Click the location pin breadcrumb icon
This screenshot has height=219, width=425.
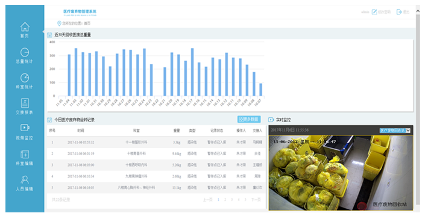pyautogui.click(x=59, y=23)
